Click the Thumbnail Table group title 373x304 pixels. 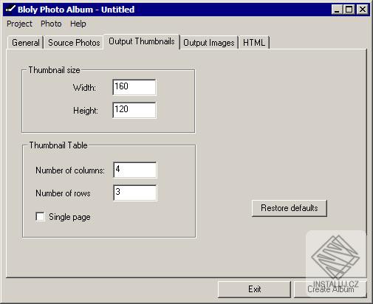[x=58, y=145]
